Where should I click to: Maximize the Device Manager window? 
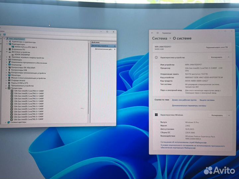click(107, 32)
